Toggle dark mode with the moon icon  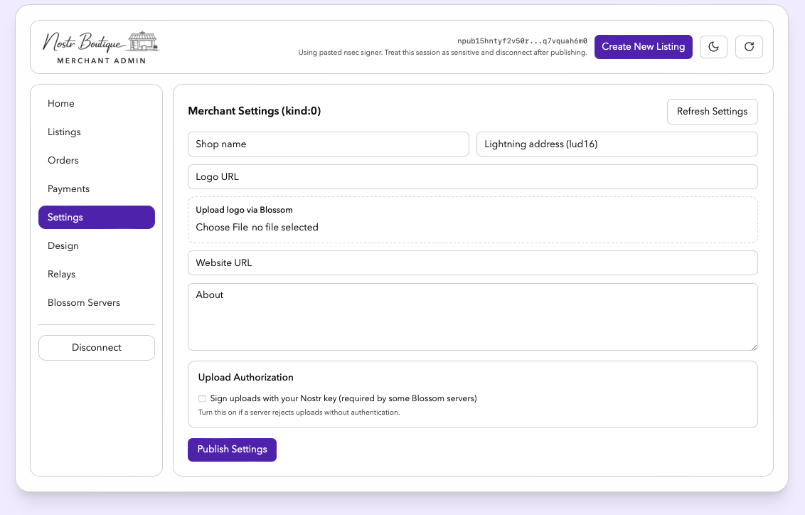(713, 46)
